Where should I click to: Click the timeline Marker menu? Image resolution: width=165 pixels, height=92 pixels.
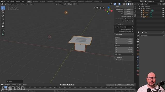click(x=24, y=85)
